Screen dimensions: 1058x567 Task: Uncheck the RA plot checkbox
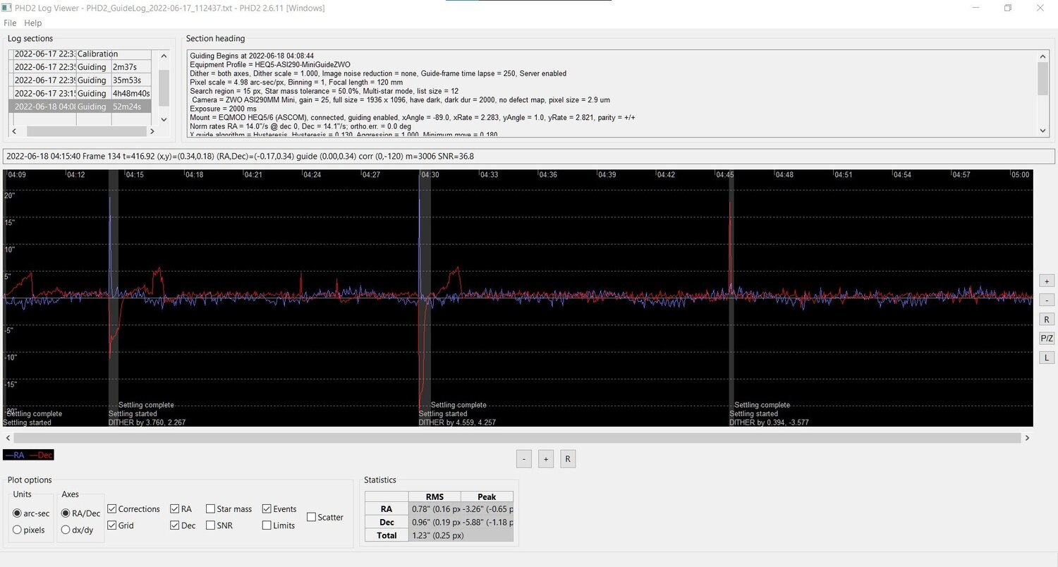coord(181,509)
